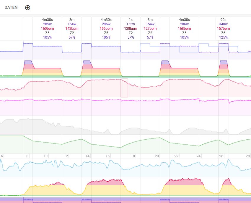Click the small selection rectangle in heart-rate chart

click(124, 88)
